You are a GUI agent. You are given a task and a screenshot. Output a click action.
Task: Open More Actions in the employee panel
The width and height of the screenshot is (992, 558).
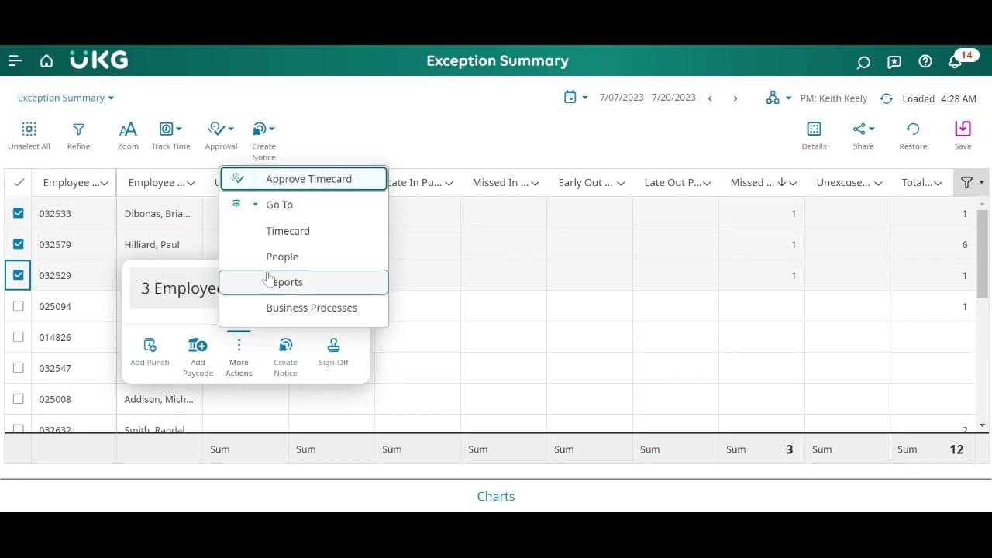tap(239, 356)
